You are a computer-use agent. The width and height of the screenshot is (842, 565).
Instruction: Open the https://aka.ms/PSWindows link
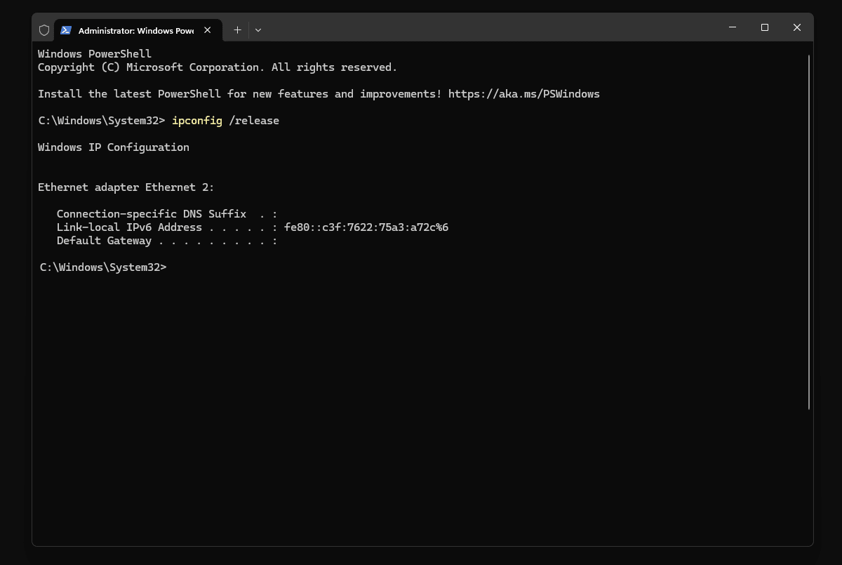[x=523, y=94]
